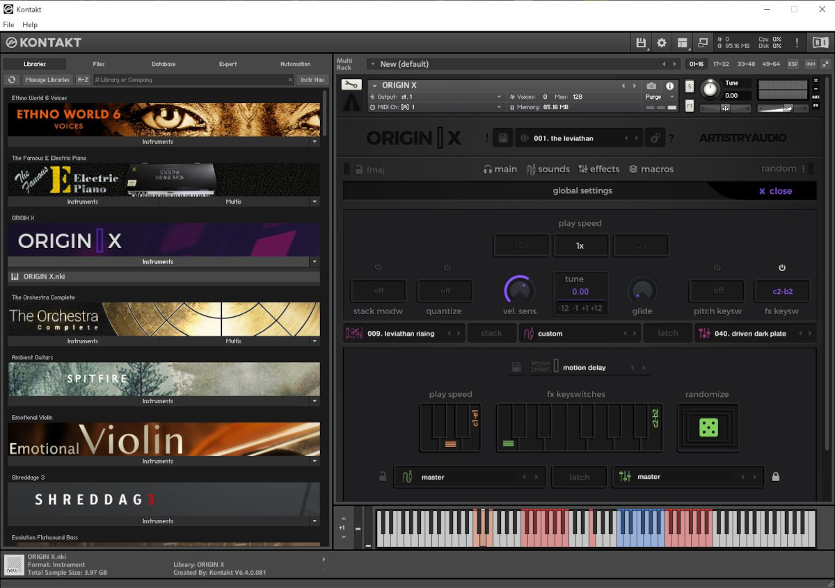Viewport: 835px width, 588px height.
Task: Click the turntable icon by leviathan rising
Action: pyautogui.click(x=354, y=334)
